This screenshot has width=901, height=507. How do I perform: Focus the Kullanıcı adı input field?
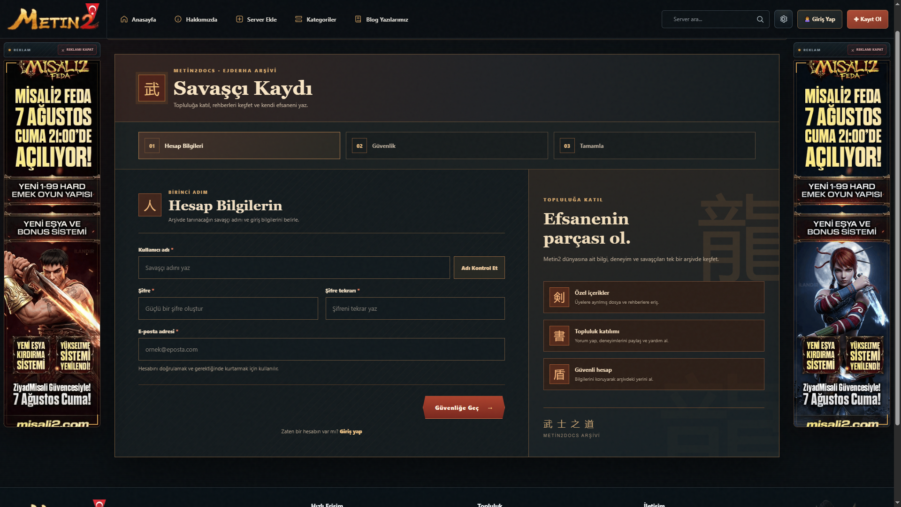point(294,268)
